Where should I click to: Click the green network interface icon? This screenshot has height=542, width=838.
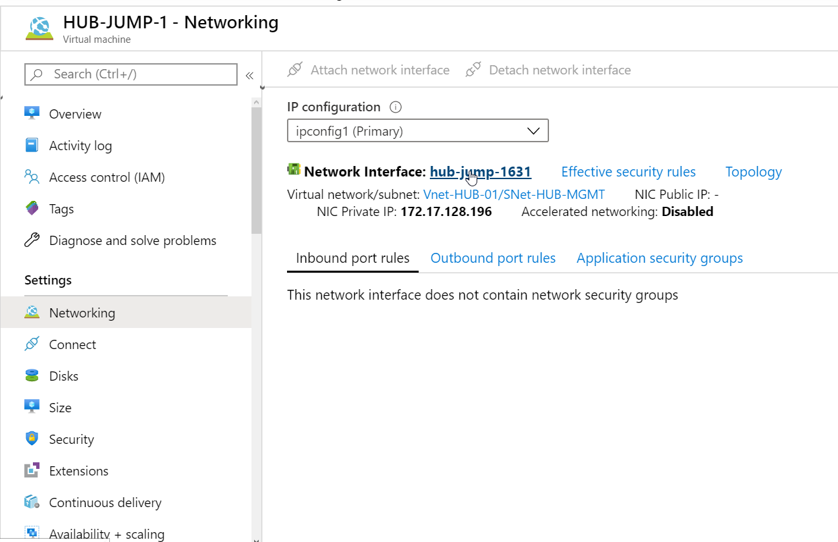click(294, 169)
